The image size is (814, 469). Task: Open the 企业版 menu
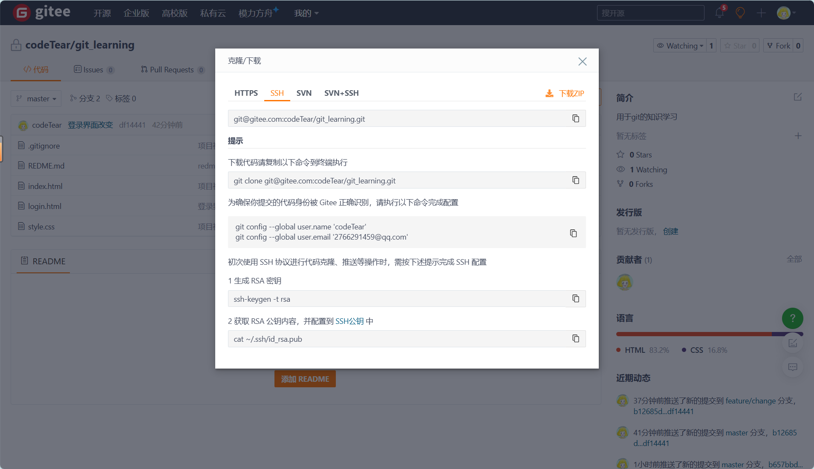(136, 13)
